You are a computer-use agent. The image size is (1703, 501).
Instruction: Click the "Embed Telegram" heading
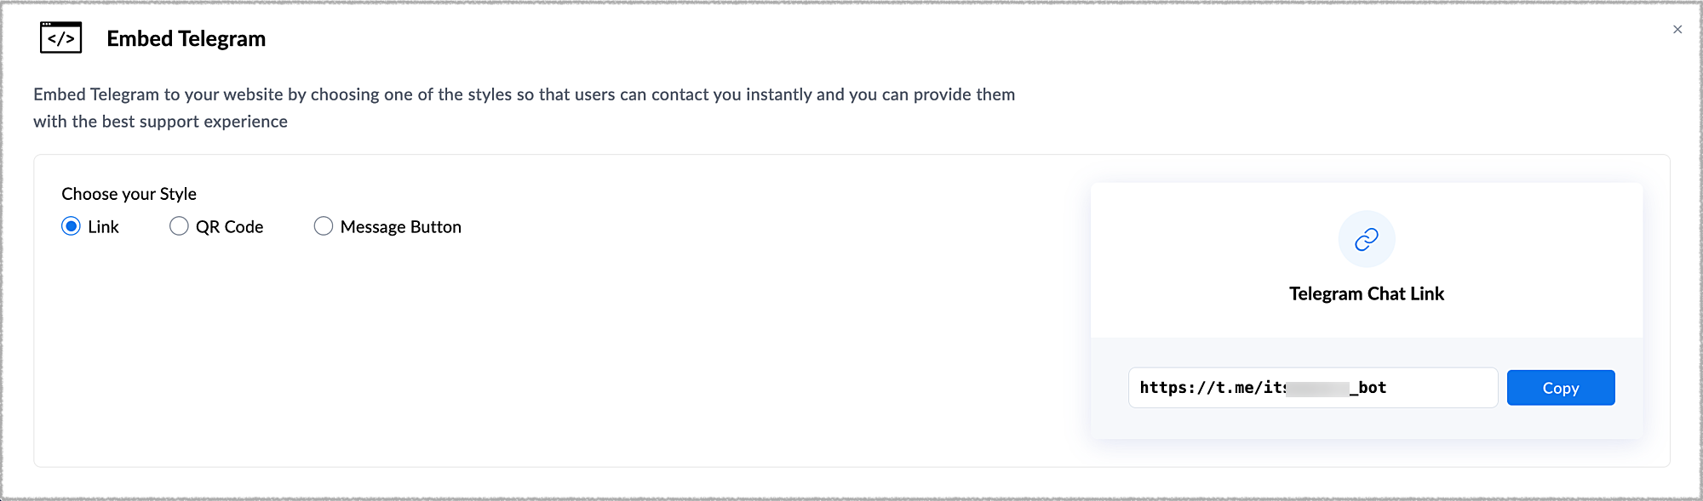pyautogui.click(x=186, y=39)
